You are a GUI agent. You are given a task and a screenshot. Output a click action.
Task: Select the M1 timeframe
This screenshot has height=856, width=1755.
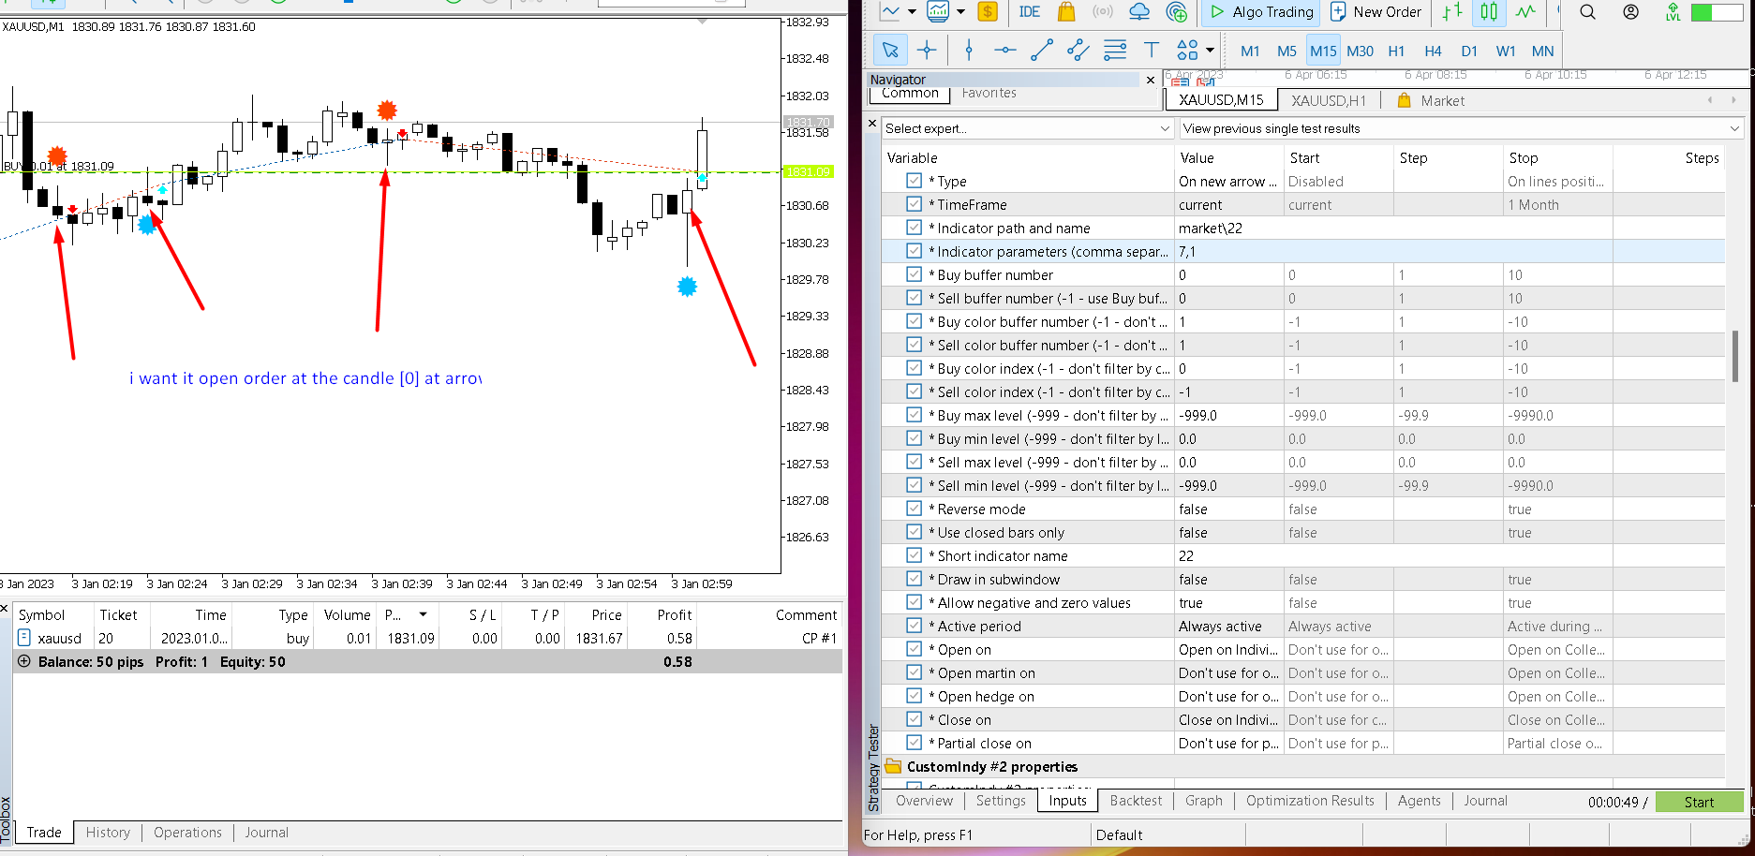pos(1250,51)
